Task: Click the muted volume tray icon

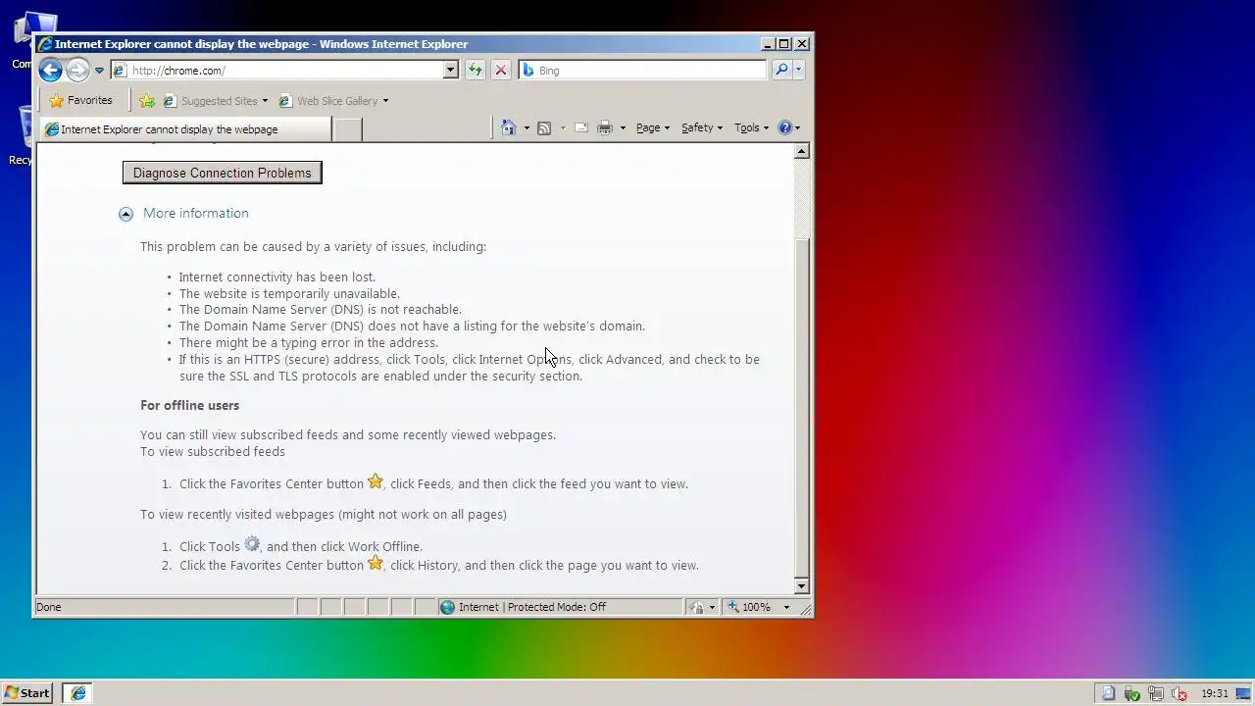Action: (x=1180, y=693)
